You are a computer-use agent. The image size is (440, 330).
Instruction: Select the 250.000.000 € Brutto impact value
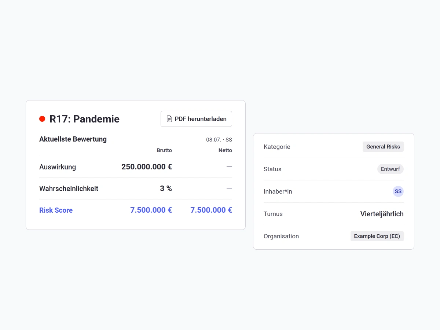(x=147, y=167)
